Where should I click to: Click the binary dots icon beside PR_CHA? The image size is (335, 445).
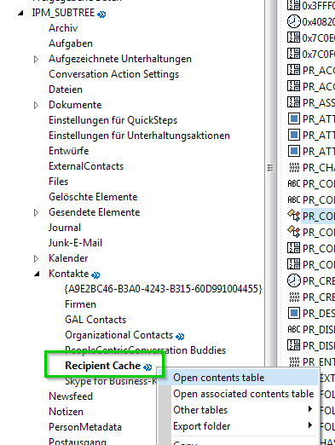pos(294,167)
